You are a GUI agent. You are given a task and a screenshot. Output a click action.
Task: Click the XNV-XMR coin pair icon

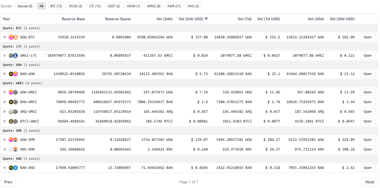coord(13,149)
